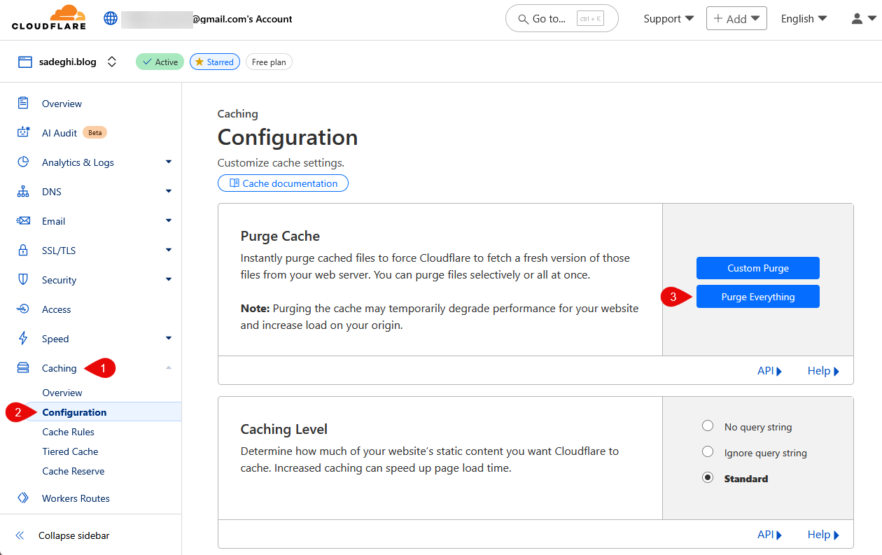Click the Workers Routes diamond icon
The width and height of the screenshot is (882, 555).
pos(23,498)
